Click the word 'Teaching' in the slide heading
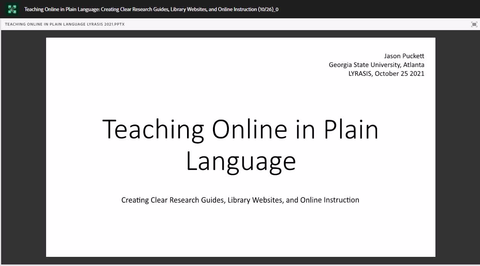Screen dimensions: 480x266 (153, 130)
